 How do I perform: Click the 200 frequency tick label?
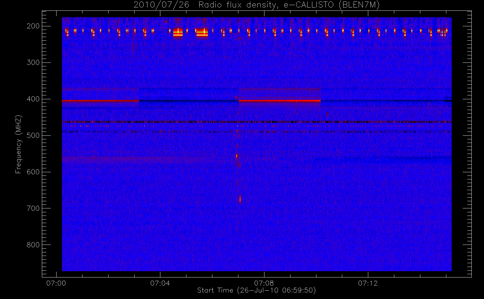(33, 26)
